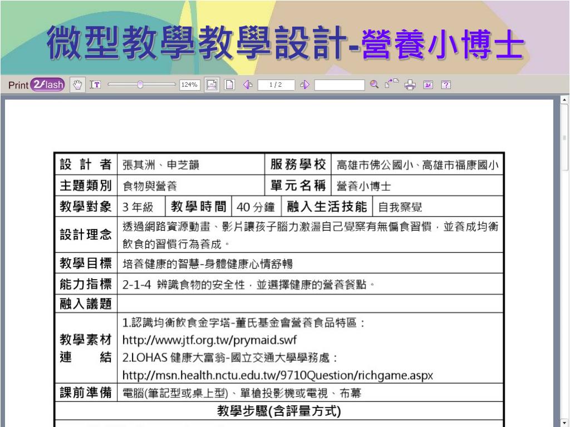Click the cell 40 分鐘

255,207
